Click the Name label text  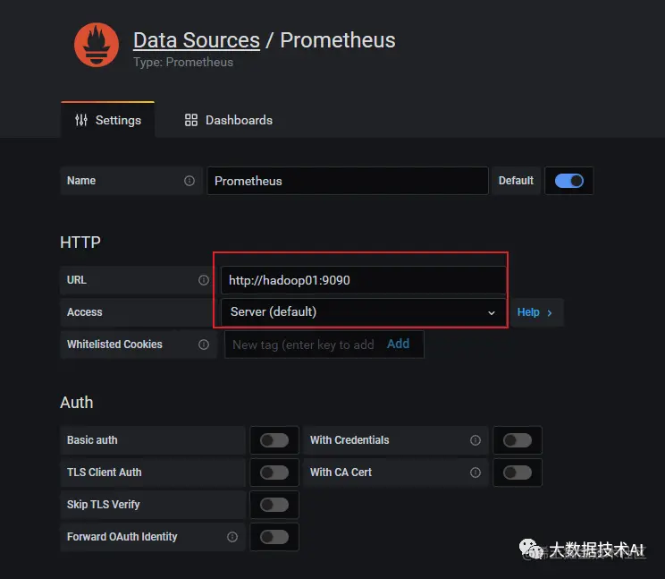81,181
